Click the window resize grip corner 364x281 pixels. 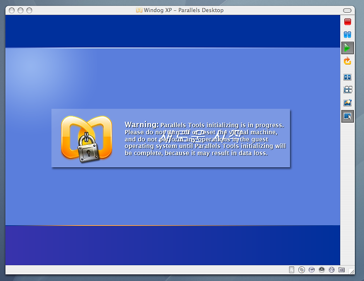tap(352, 271)
